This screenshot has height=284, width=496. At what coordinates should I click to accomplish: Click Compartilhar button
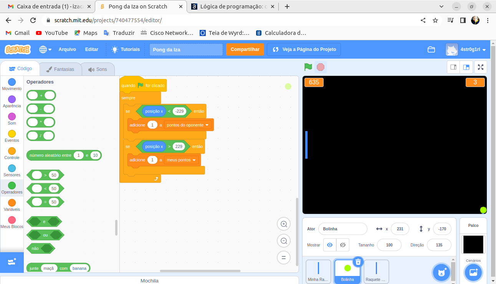pyautogui.click(x=245, y=49)
